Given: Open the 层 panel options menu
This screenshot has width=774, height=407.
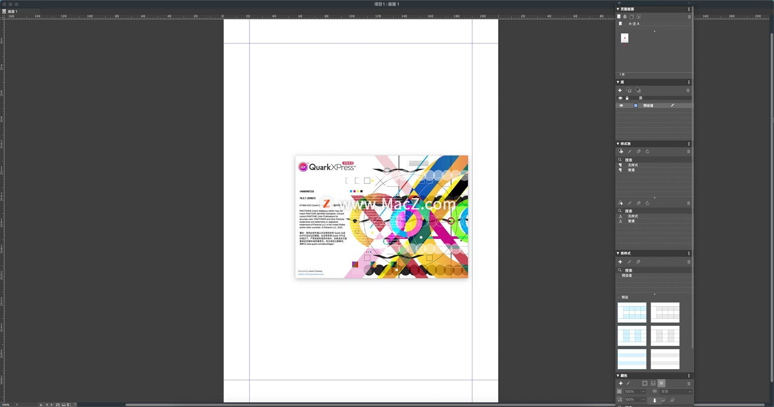Looking at the screenshot, I should tap(689, 82).
